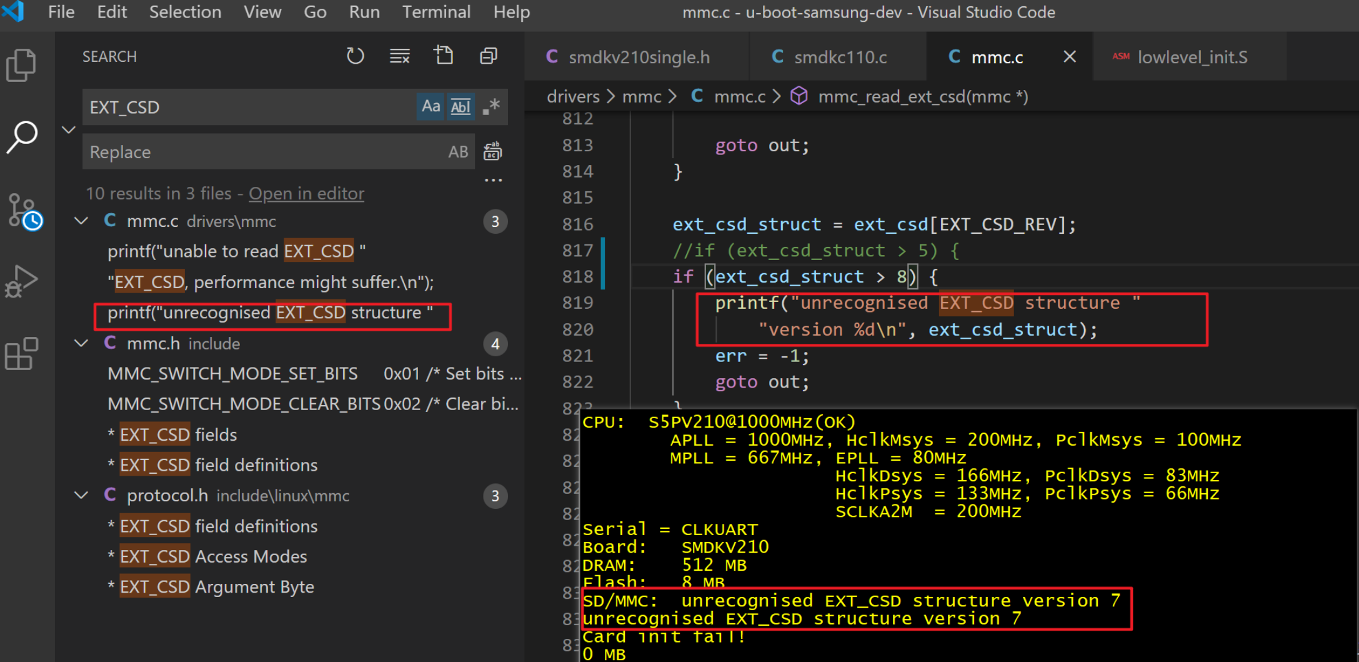Click the function symbol icon in breadcrumb
1359x662 pixels.
pyautogui.click(x=799, y=96)
